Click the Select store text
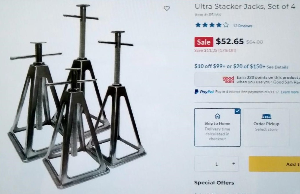 [266, 129]
